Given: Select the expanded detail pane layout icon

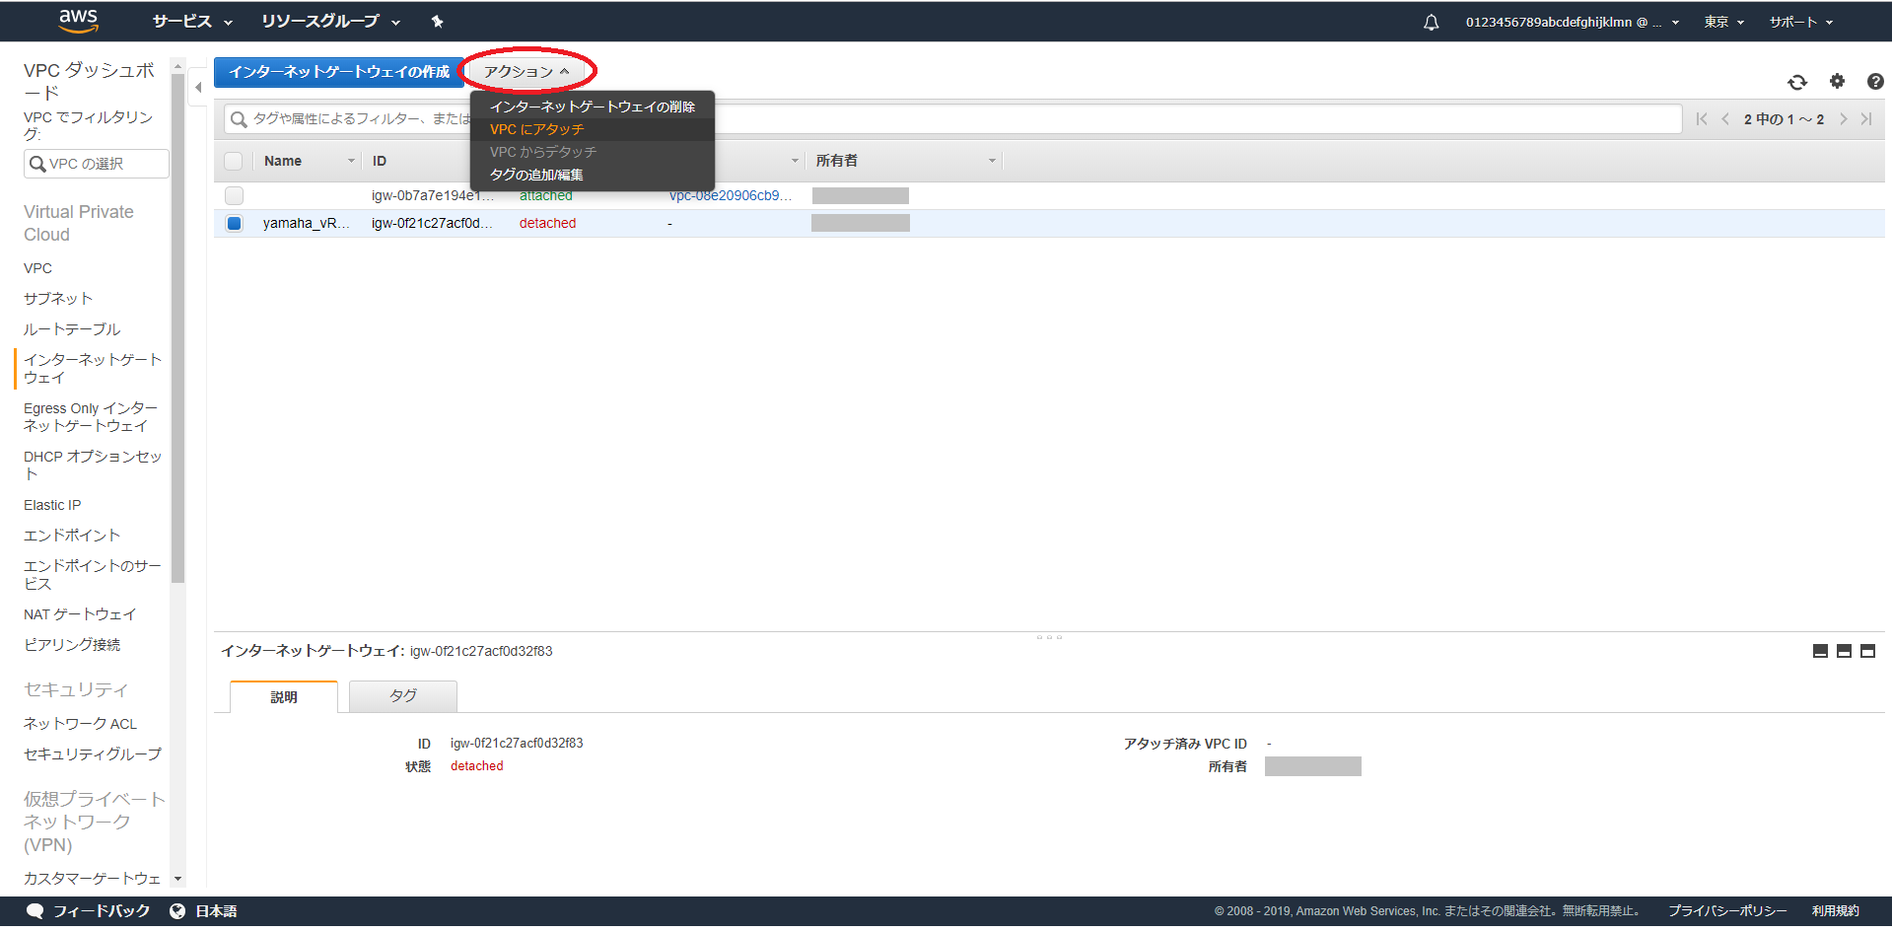Looking at the screenshot, I should point(1867,651).
